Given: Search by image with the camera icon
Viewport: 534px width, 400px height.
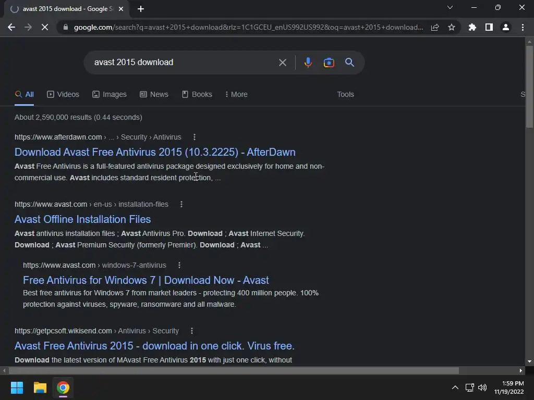Looking at the screenshot, I should point(329,63).
